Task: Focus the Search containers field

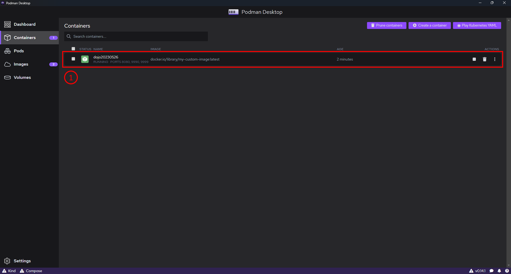Action: (x=136, y=36)
